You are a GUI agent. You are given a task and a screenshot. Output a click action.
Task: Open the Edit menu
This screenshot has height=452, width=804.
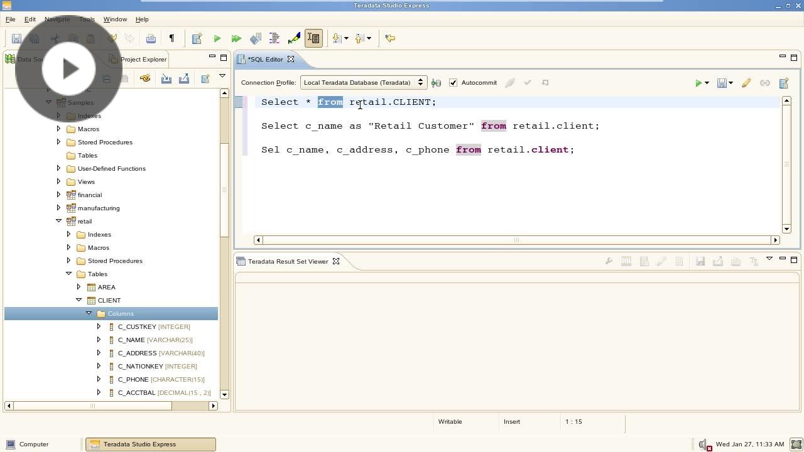coord(30,19)
